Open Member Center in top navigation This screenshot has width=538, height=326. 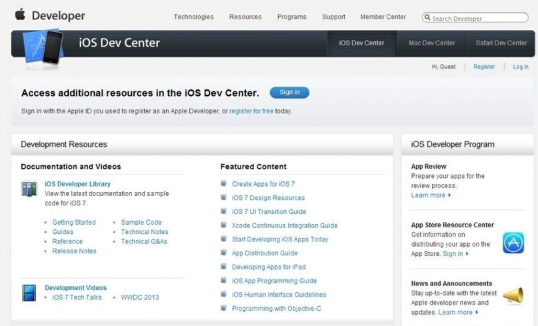tap(383, 17)
